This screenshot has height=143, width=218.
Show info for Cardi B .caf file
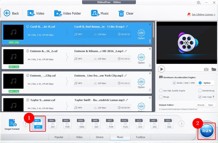(28, 27)
